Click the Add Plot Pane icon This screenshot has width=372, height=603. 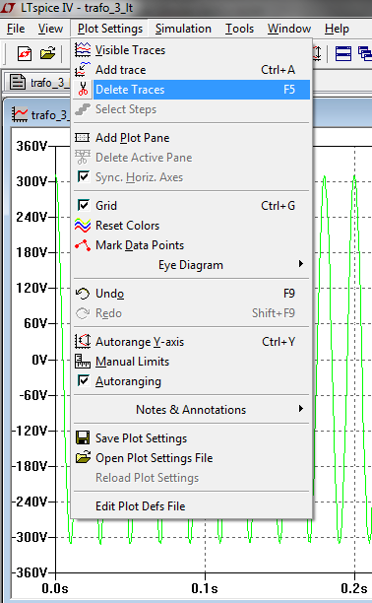click(x=83, y=137)
